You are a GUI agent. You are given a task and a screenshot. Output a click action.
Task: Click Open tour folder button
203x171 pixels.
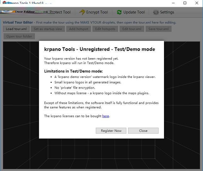tap(19, 36)
